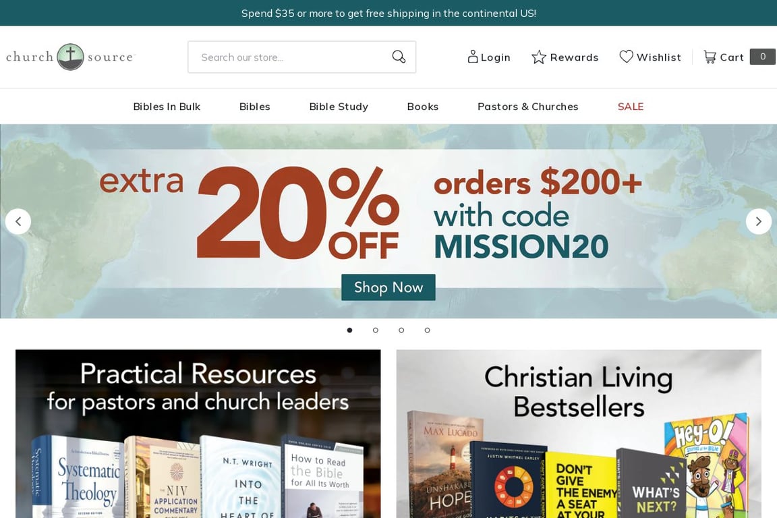Expand the Pastors & Churches menu
Image resolution: width=777 pixels, height=518 pixels.
pos(527,107)
